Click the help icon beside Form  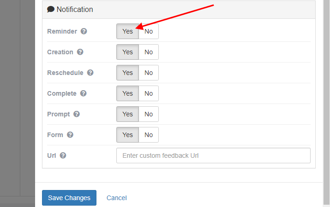tap(70, 135)
